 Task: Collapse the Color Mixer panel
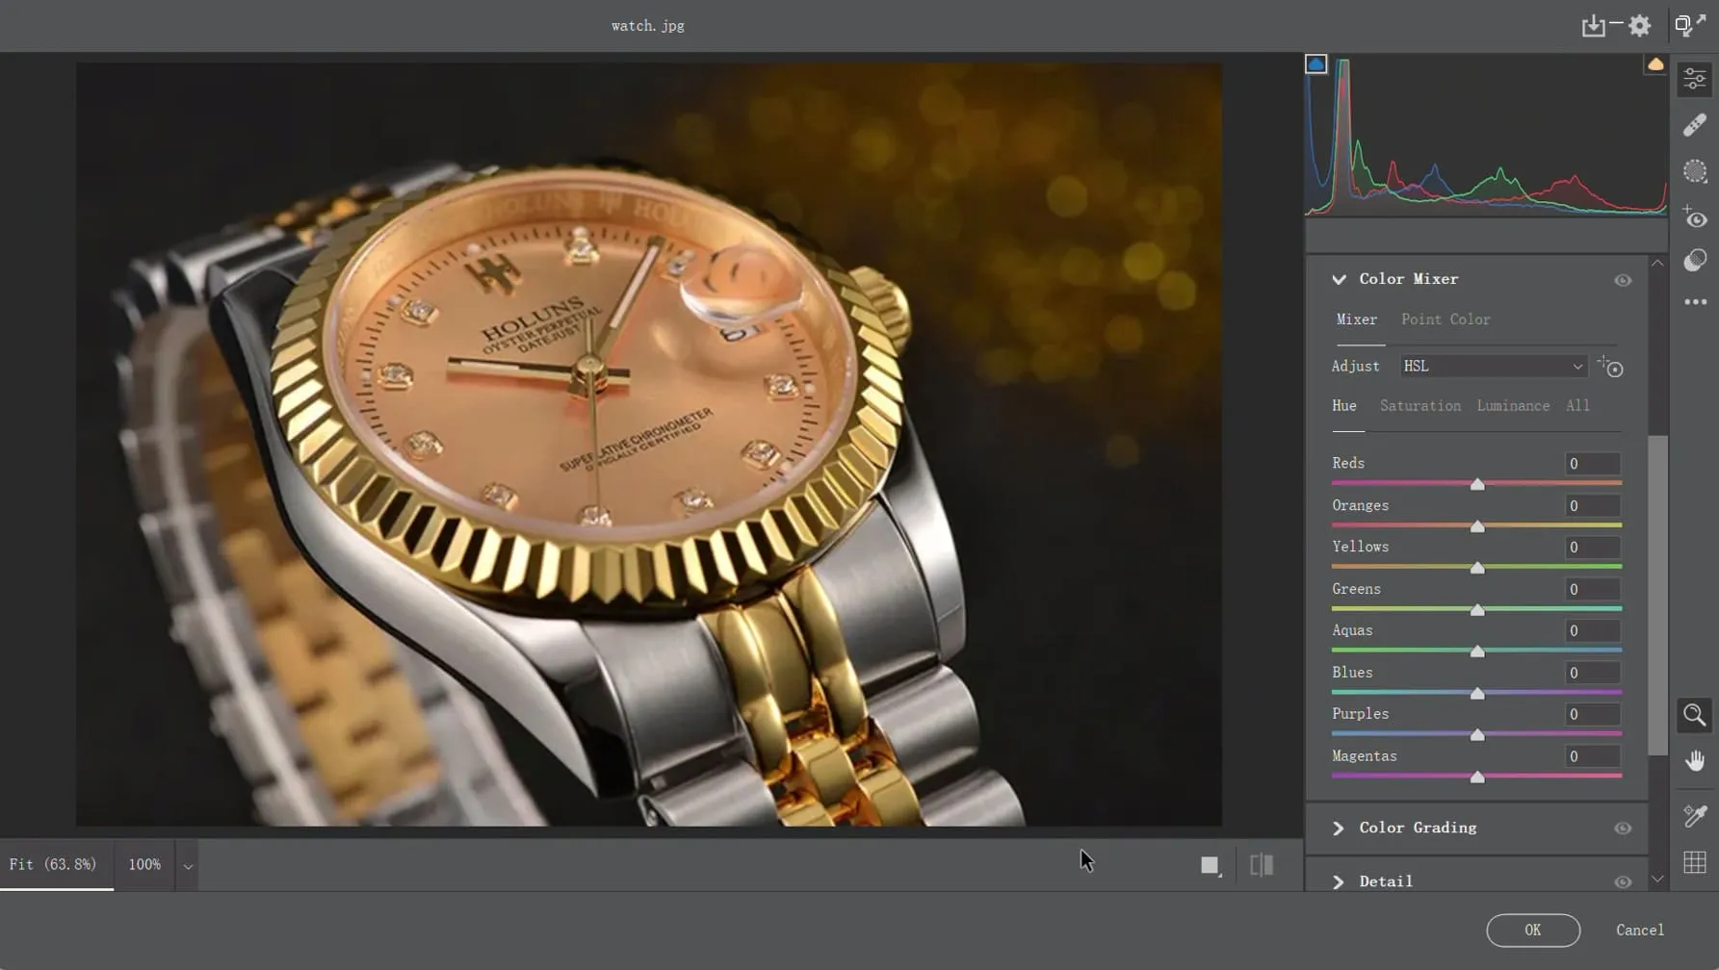pyautogui.click(x=1339, y=279)
